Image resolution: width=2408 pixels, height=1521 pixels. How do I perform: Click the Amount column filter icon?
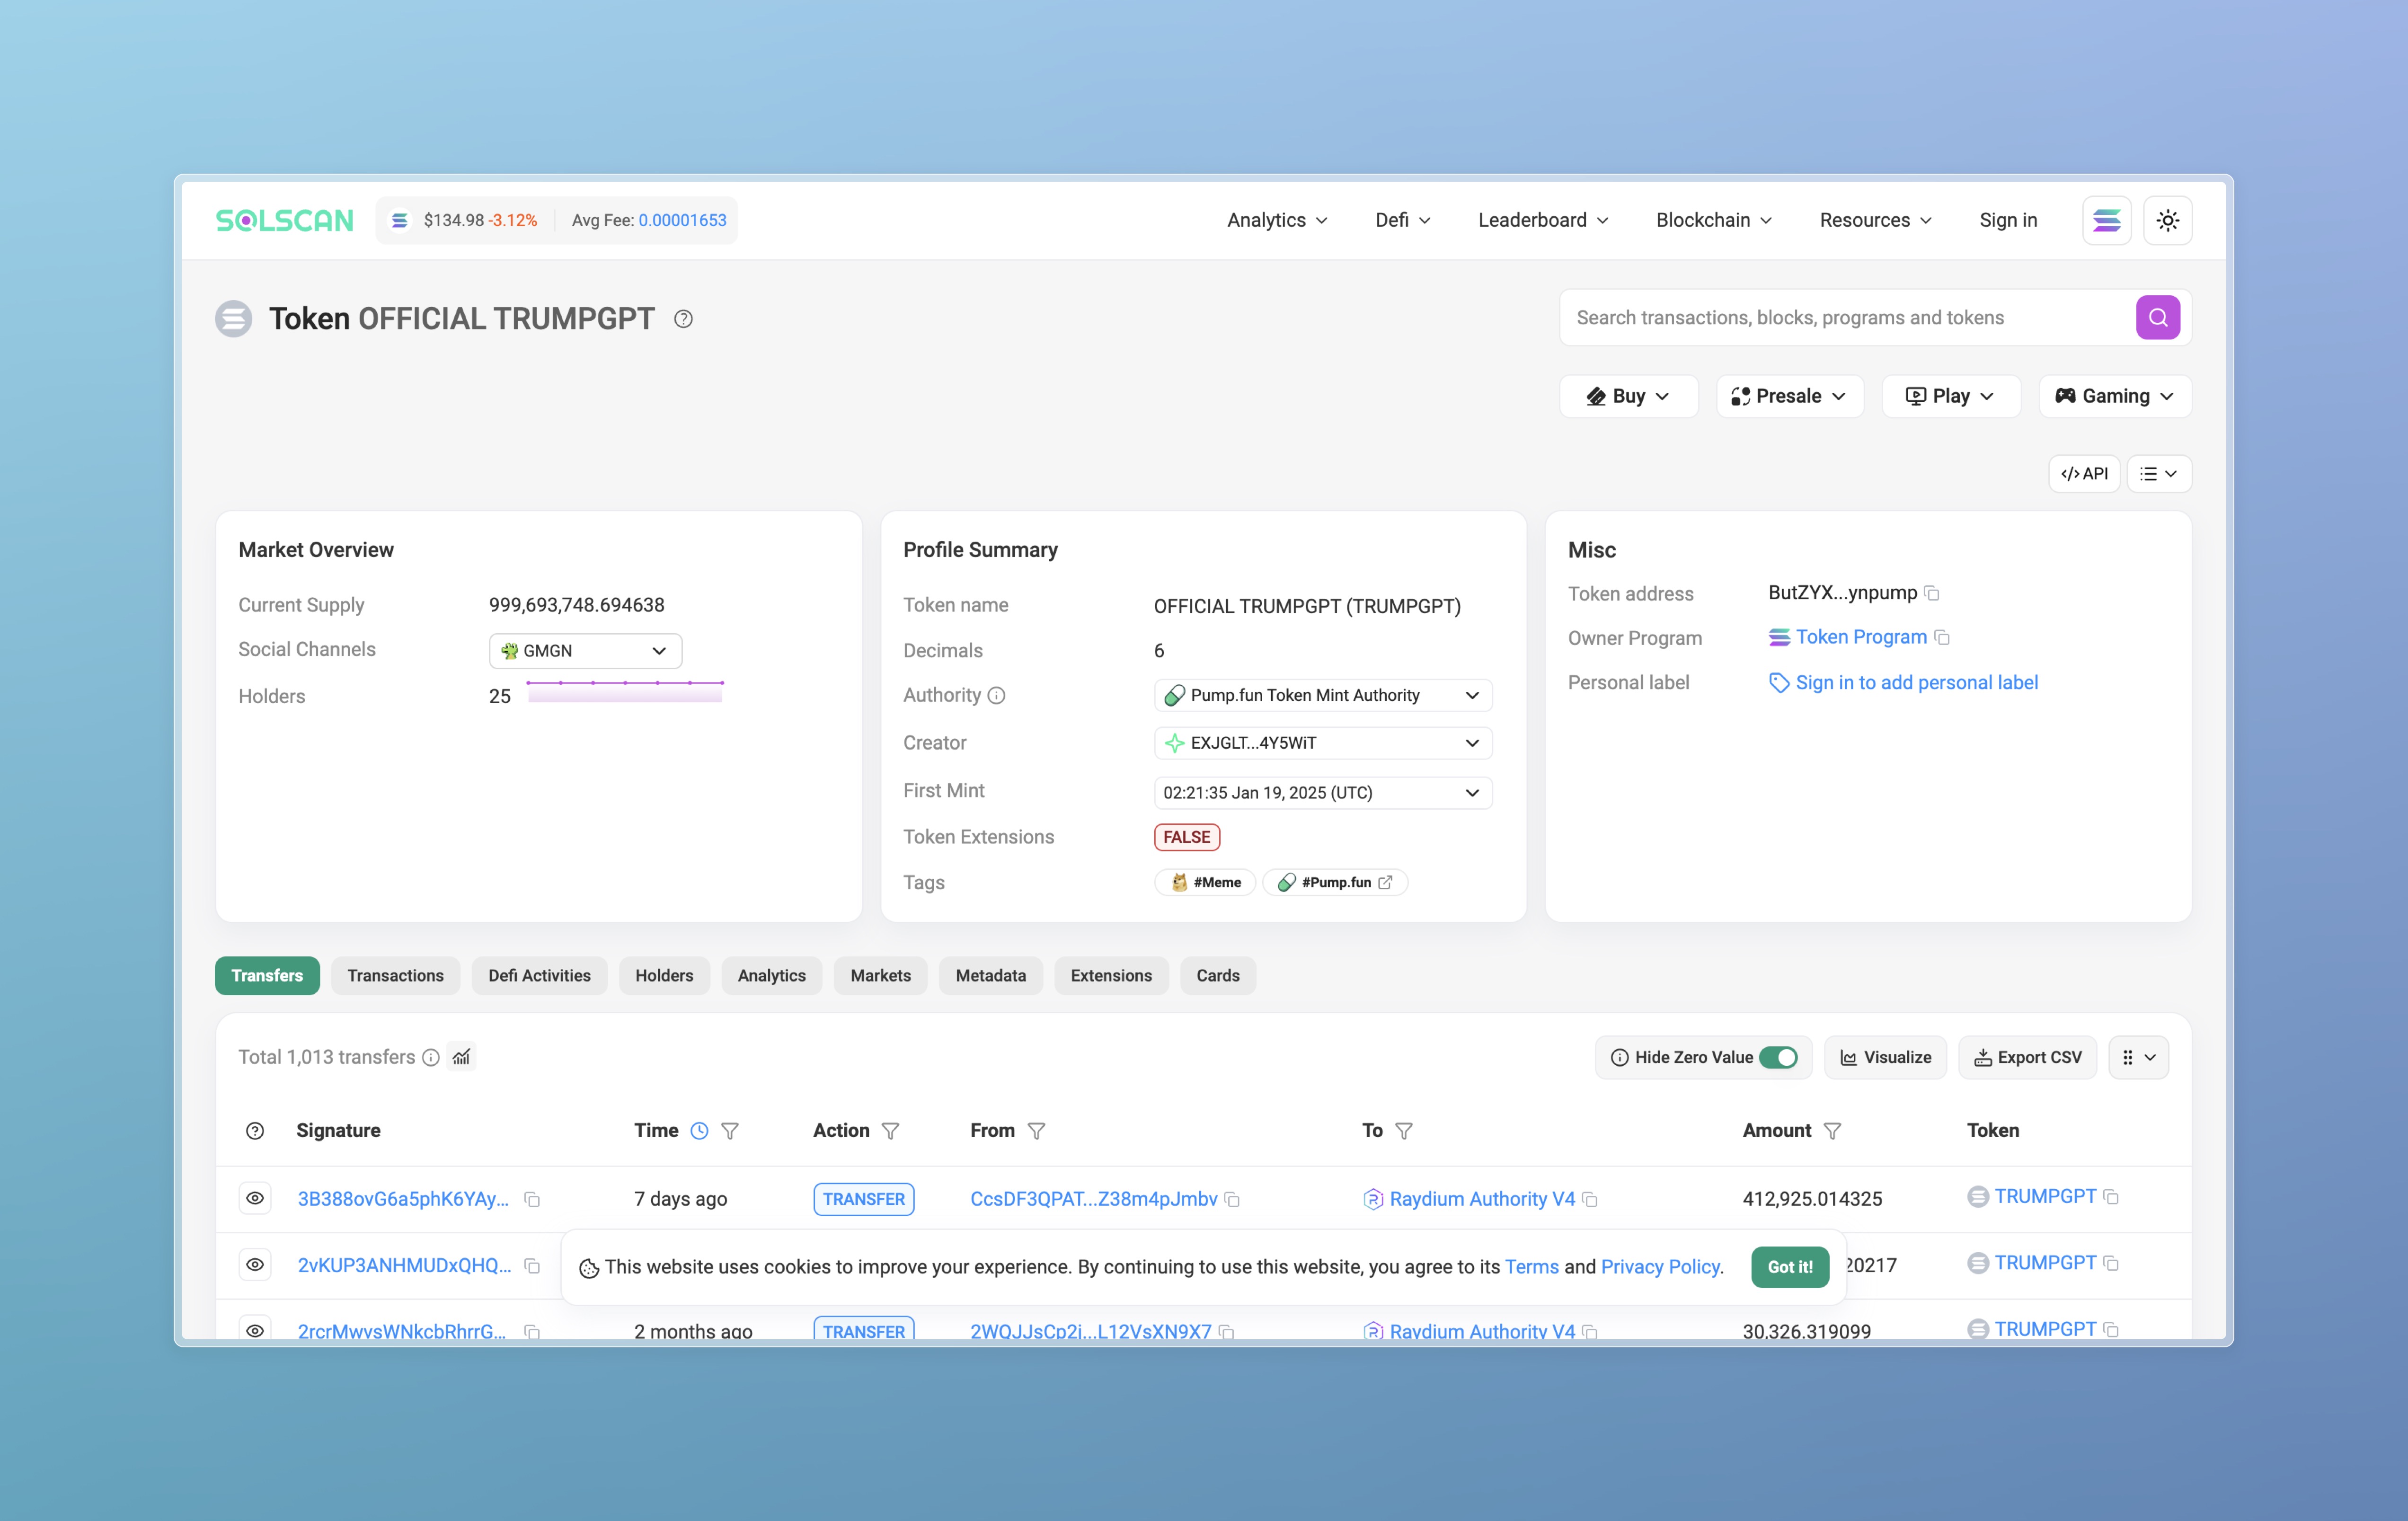(1832, 1131)
